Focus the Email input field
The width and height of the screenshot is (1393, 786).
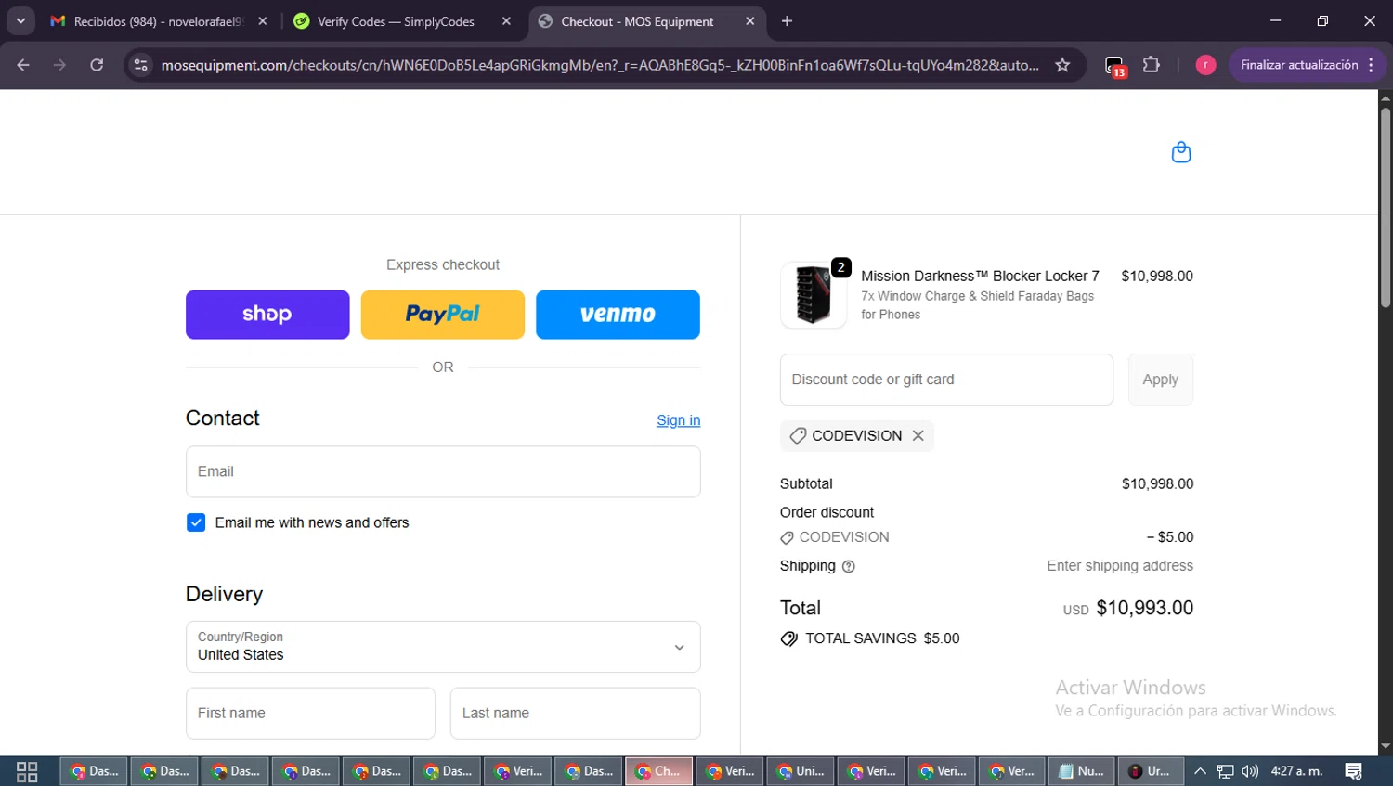click(443, 471)
